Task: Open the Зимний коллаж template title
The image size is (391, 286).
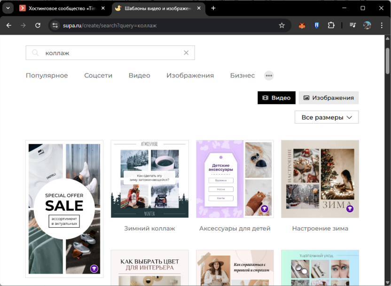Action: coord(149,229)
